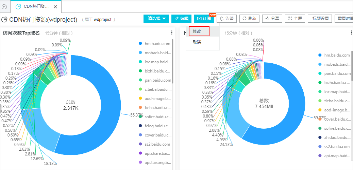
Task: Click the 15分钟（相对）time range of right chart
Action: point(238,33)
